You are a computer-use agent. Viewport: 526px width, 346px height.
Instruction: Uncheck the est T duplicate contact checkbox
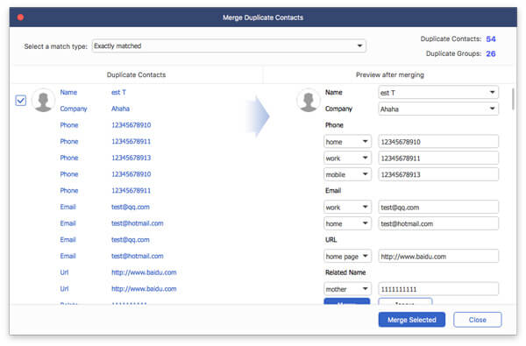pyautogui.click(x=21, y=100)
